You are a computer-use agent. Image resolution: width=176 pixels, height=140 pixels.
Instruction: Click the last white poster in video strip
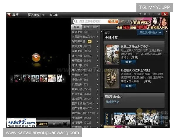(x=59, y=78)
